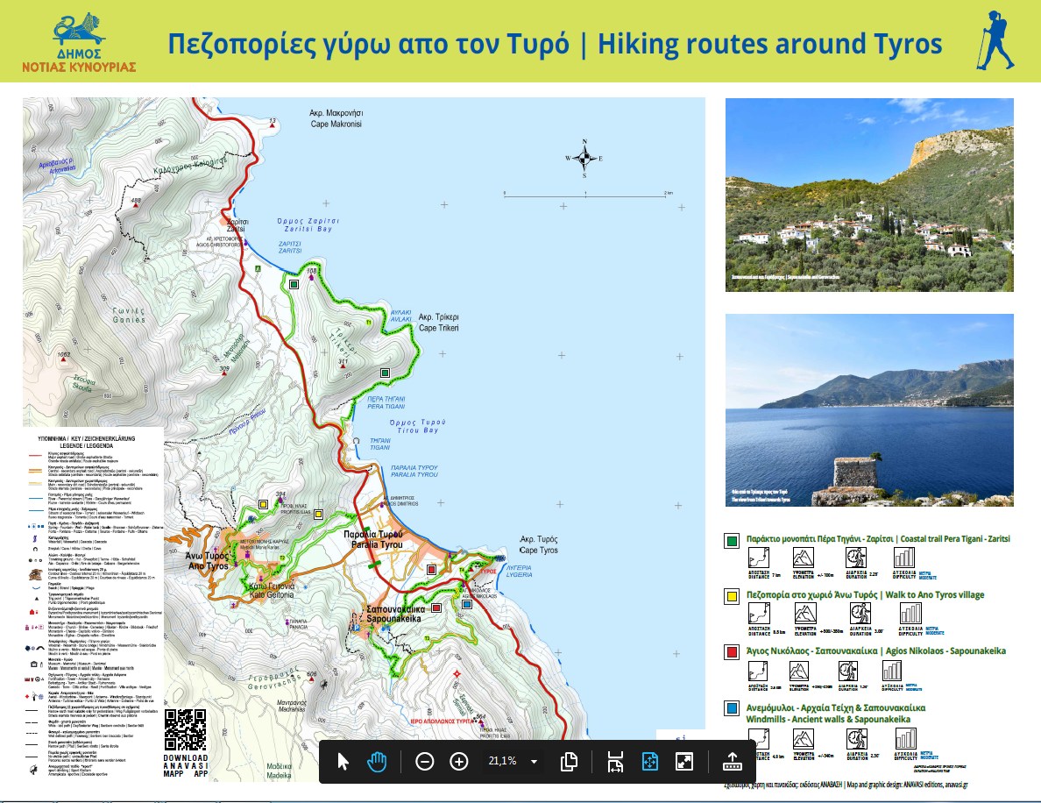Click the Coastal trail distance icon
This screenshot has width=1041, height=803.
coord(758,558)
